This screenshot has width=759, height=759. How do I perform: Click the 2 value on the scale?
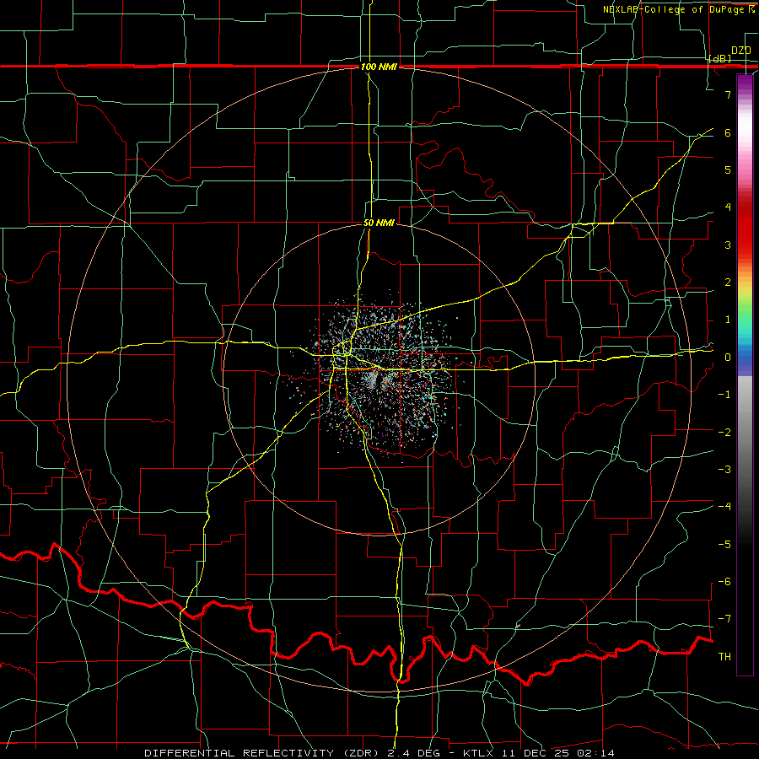728,283
